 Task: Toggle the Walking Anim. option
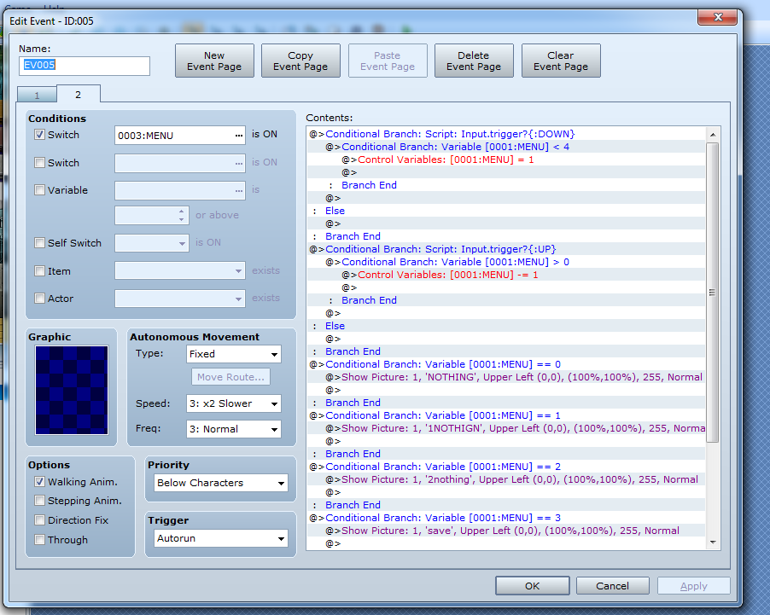point(40,482)
